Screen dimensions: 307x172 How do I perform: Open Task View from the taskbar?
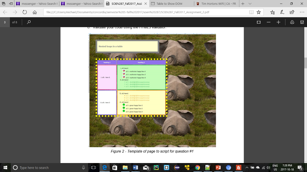[94, 168]
